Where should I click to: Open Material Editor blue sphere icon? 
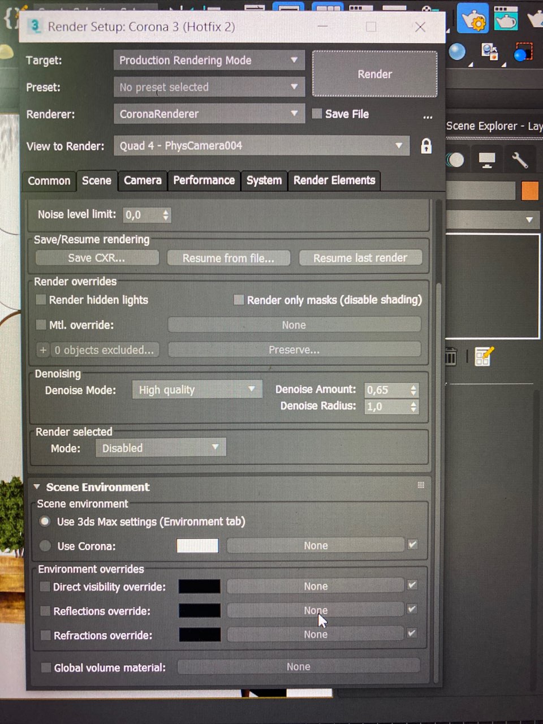[x=457, y=52]
